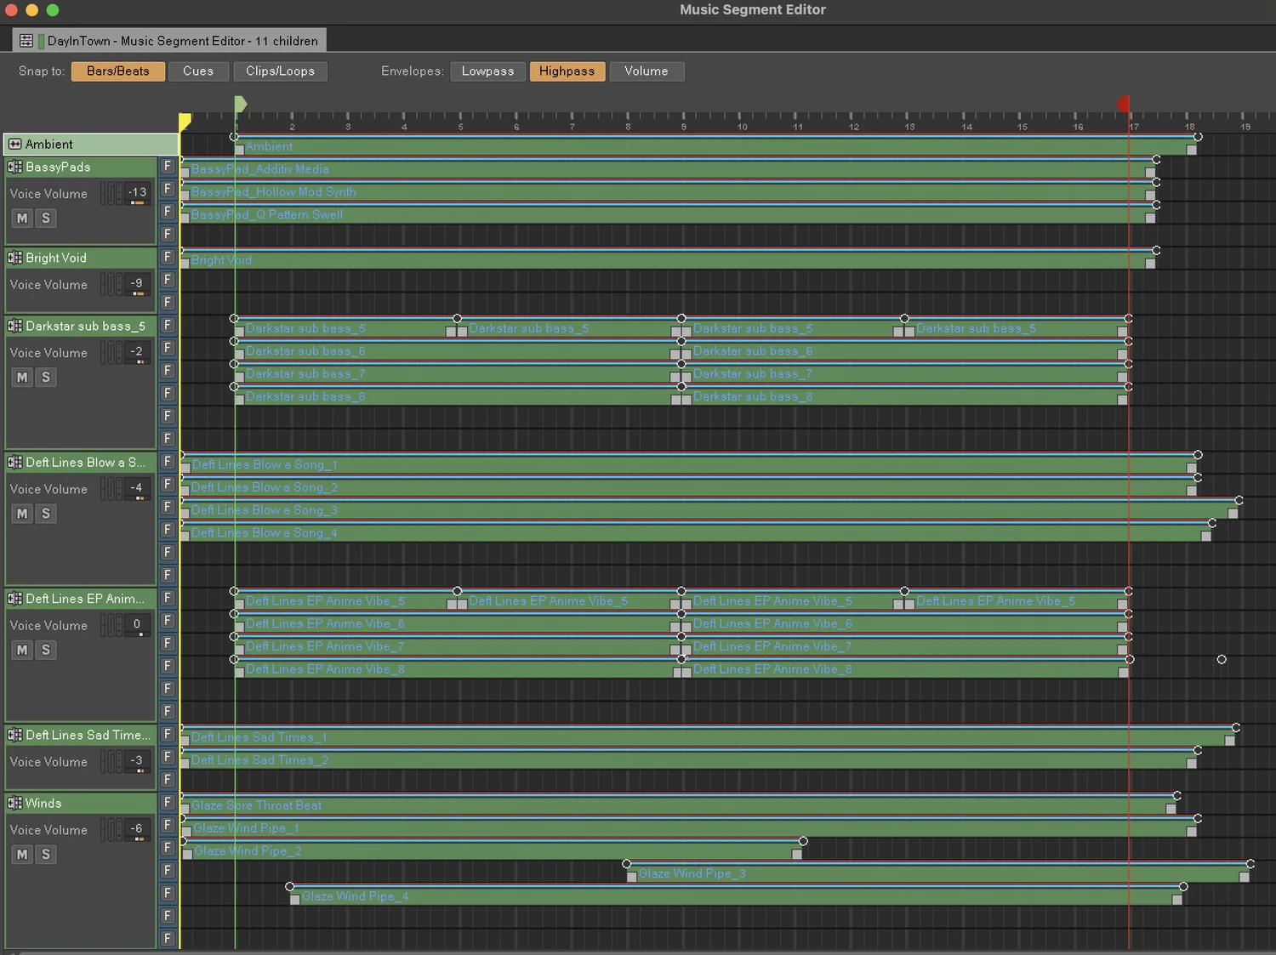1276x955 pixels.
Task: Mute the Deft Lines Blow a S... track
Action: click(22, 514)
